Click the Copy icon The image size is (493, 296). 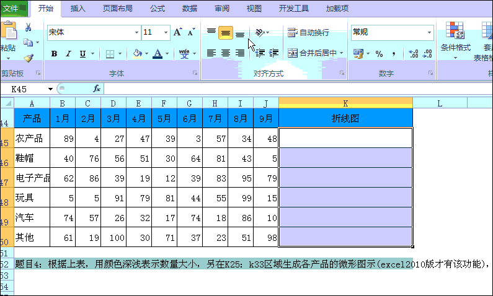click(28, 42)
